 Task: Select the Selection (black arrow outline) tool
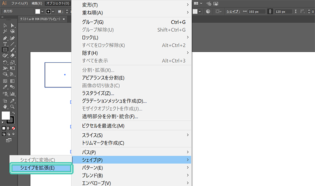tap(5, 25)
